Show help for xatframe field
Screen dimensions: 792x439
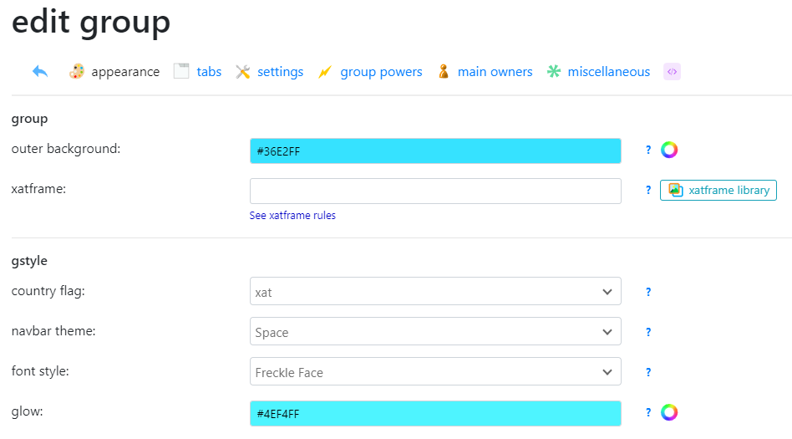pos(648,190)
